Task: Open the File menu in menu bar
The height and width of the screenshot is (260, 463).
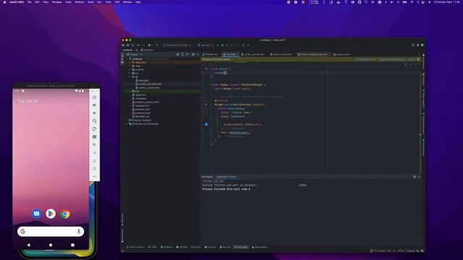Action: point(29,2)
